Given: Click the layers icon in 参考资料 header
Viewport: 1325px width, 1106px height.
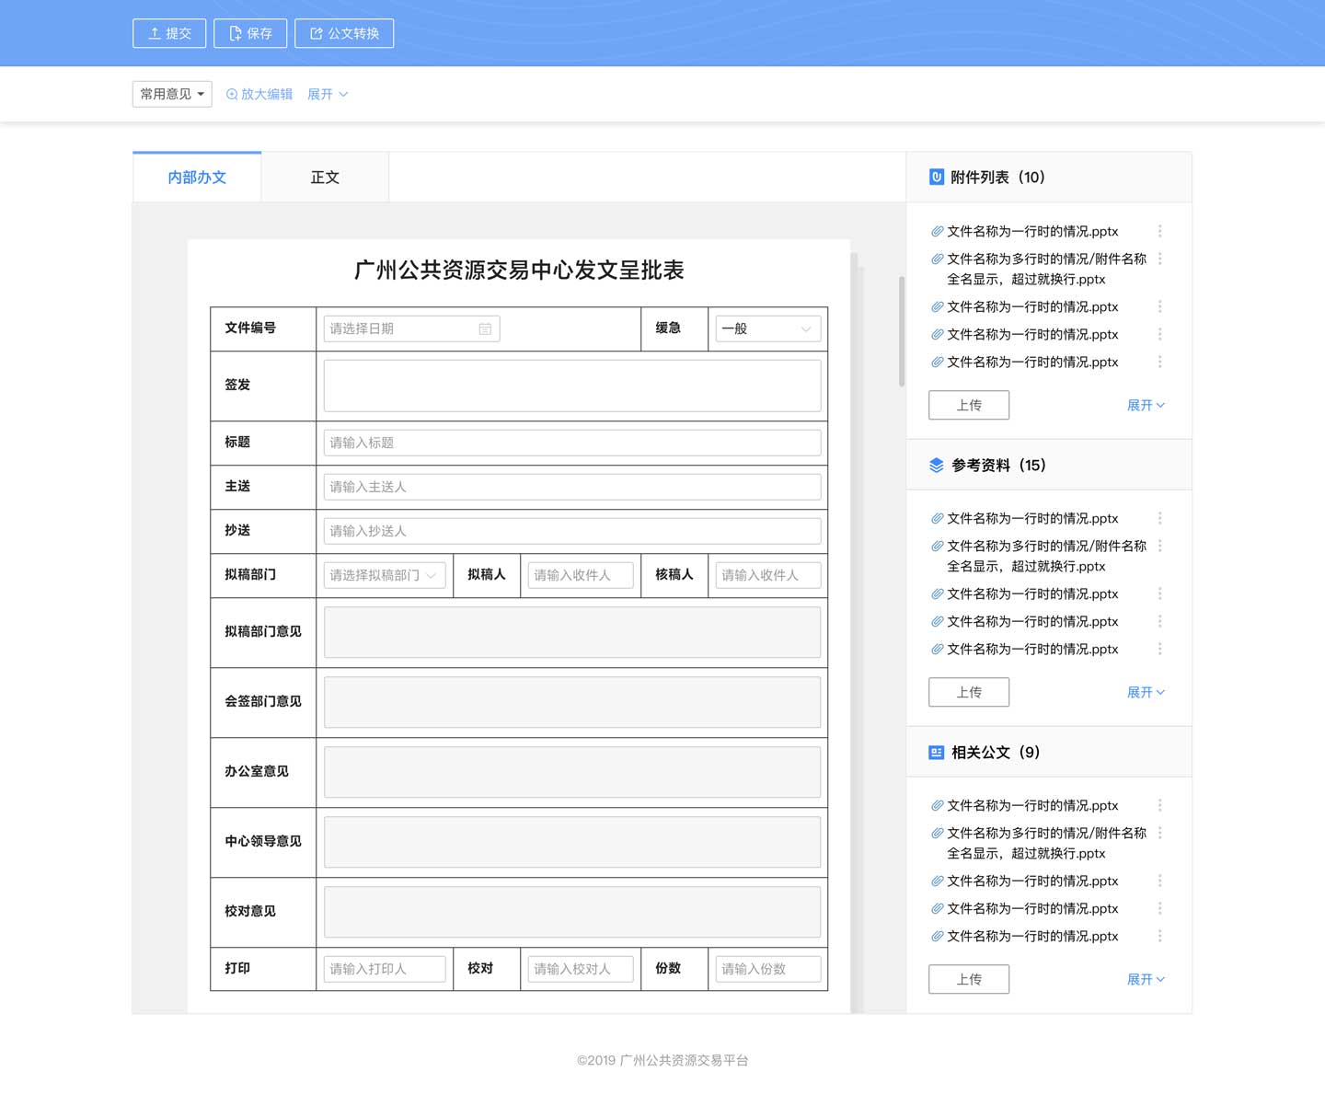Looking at the screenshot, I should 935,465.
